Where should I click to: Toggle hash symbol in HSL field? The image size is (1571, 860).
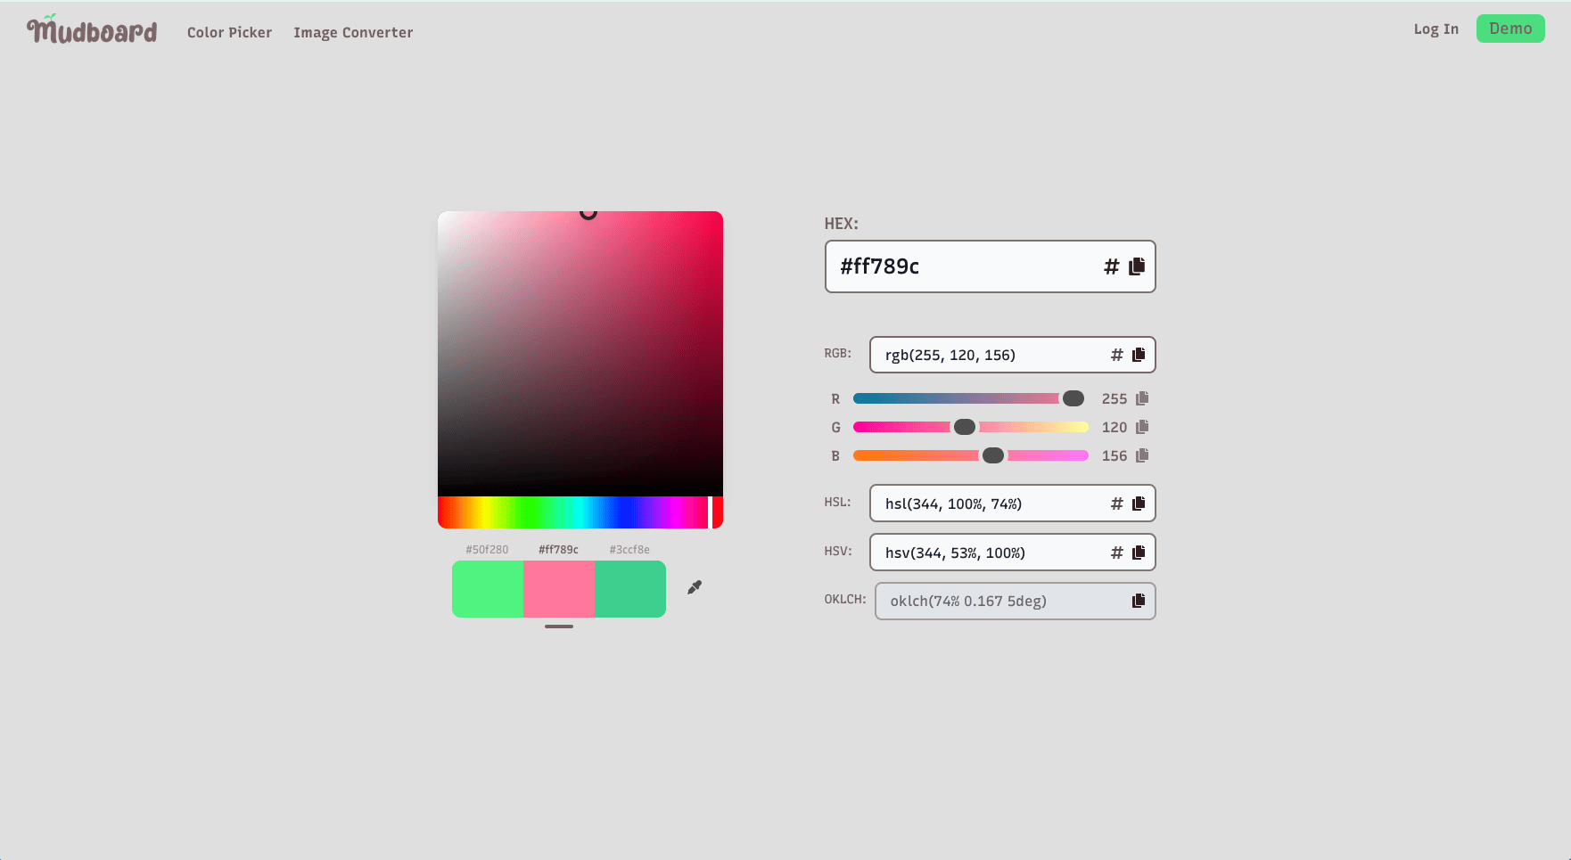pyautogui.click(x=1116, y=504)
